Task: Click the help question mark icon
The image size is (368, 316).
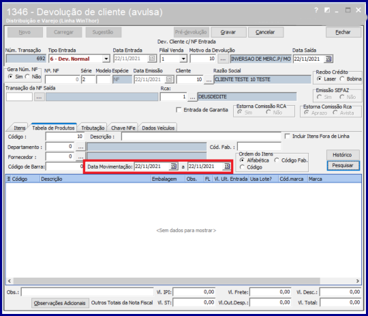Action: [316, 10]
